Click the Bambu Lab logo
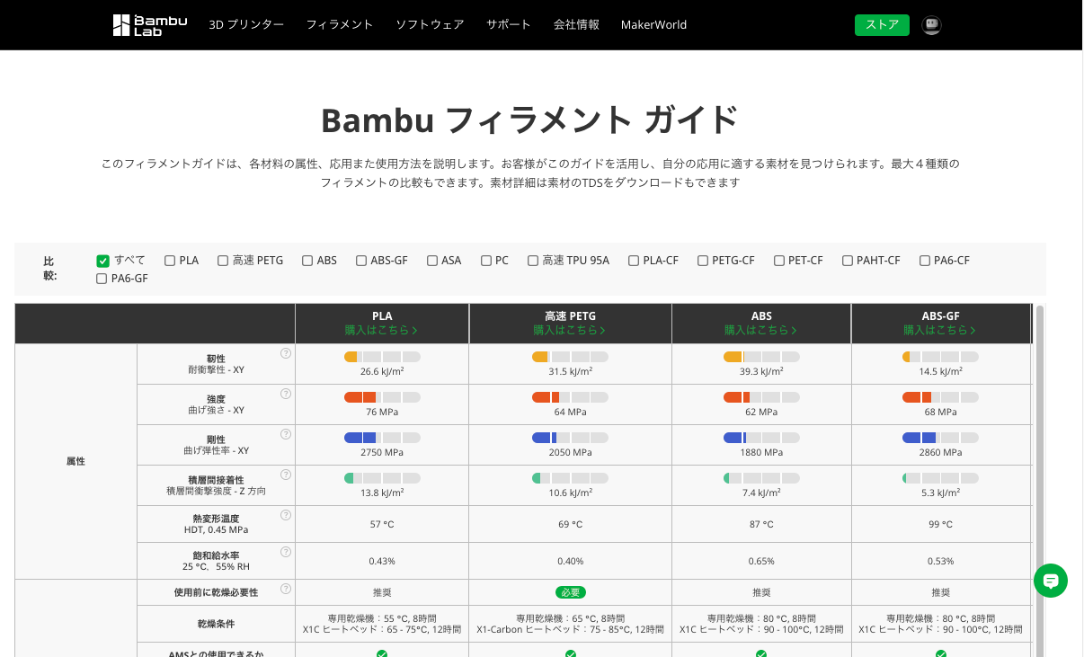Image resolution: width=1084 pixels, height=657 pixels. tap(150, 25)
